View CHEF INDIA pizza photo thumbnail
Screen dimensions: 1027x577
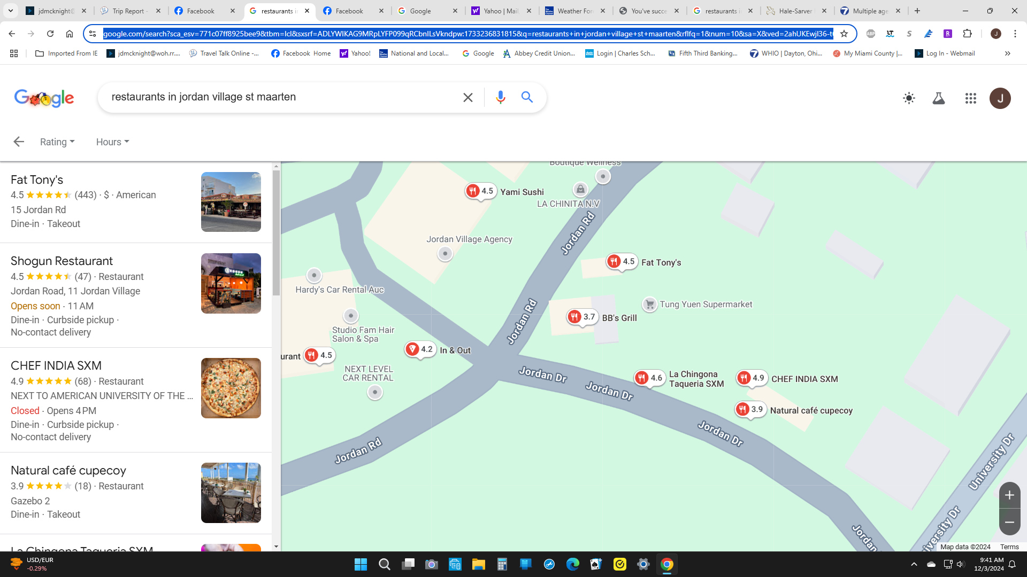[x=231, y=388]
